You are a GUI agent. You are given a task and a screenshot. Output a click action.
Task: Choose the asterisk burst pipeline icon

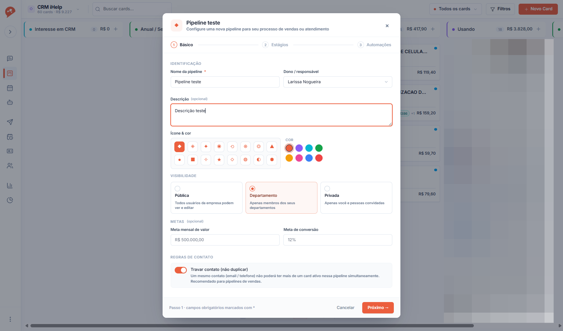click(x=246, y=147)
